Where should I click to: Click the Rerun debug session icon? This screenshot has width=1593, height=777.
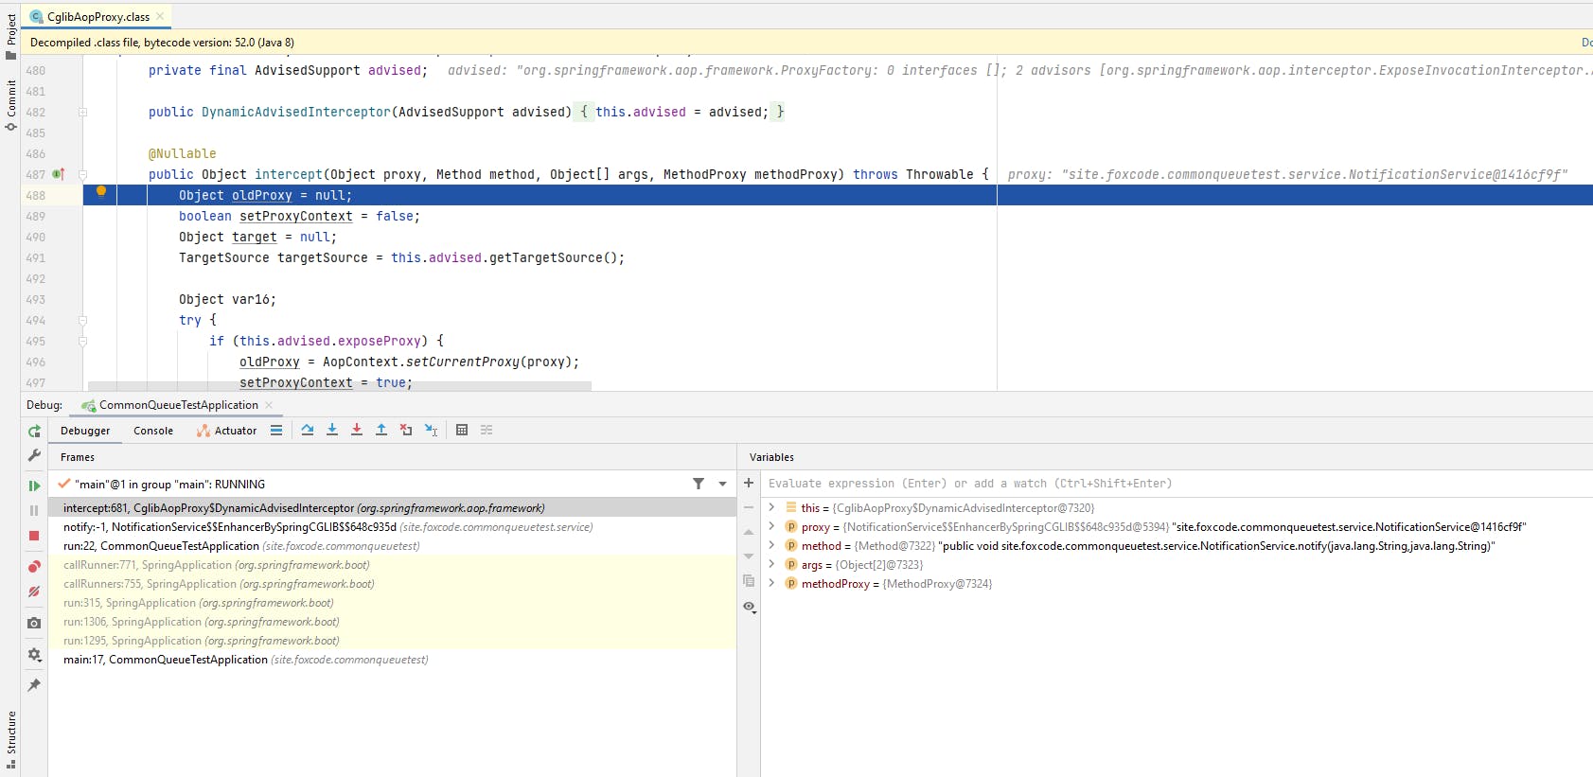click(x=34, y=431)
